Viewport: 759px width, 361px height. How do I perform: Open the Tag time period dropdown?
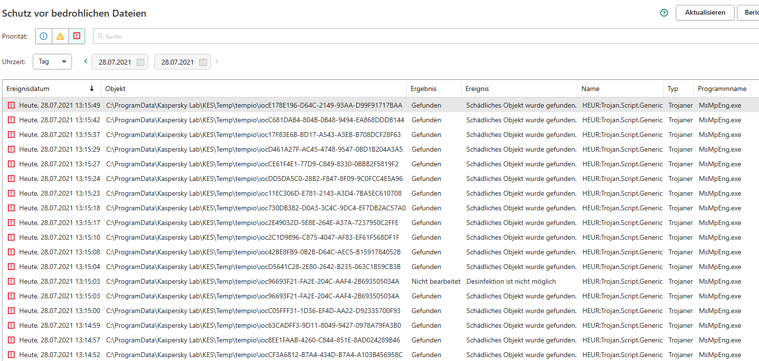[52, 62]
